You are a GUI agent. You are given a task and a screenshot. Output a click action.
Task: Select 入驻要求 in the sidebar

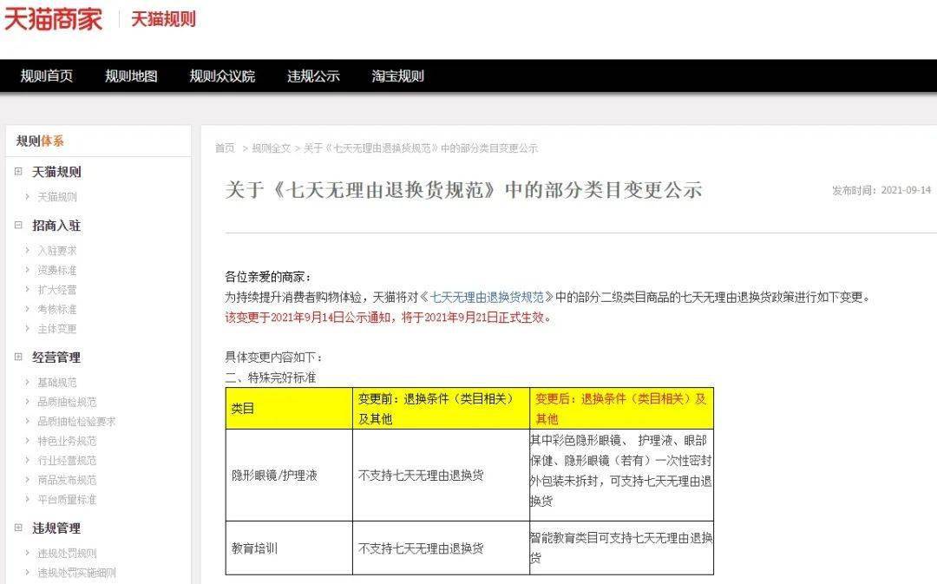click(57, 251)
